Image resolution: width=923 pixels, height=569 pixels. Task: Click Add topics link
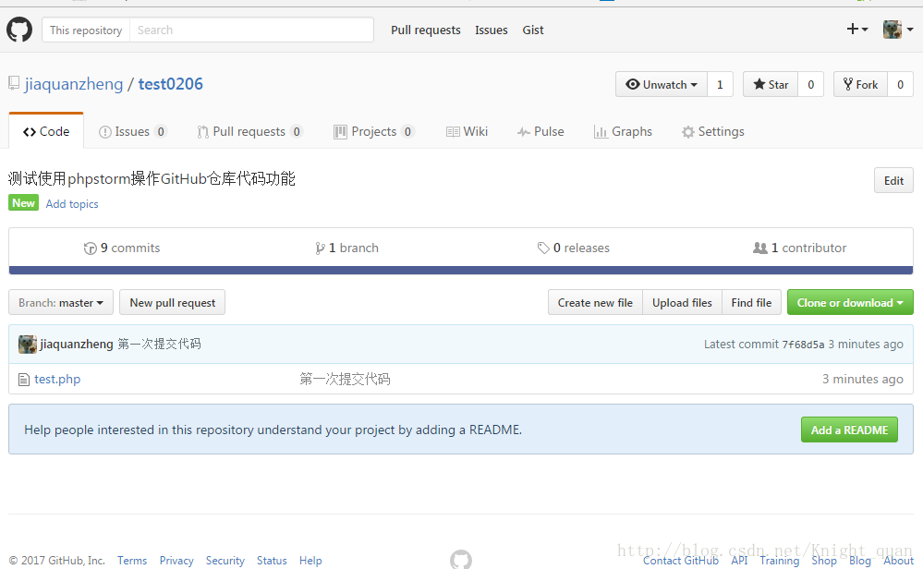pyautogui.click(x=72, y=203)
